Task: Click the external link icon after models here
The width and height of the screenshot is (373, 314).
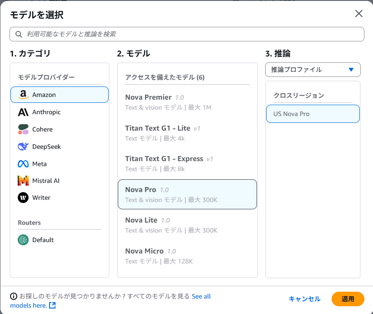Action: tap(52, 305)
